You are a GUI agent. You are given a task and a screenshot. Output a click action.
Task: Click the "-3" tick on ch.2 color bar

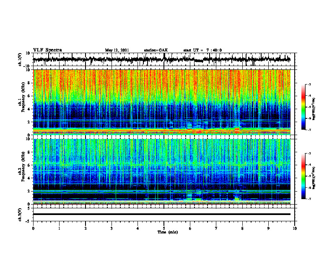(x=309, y=154)
